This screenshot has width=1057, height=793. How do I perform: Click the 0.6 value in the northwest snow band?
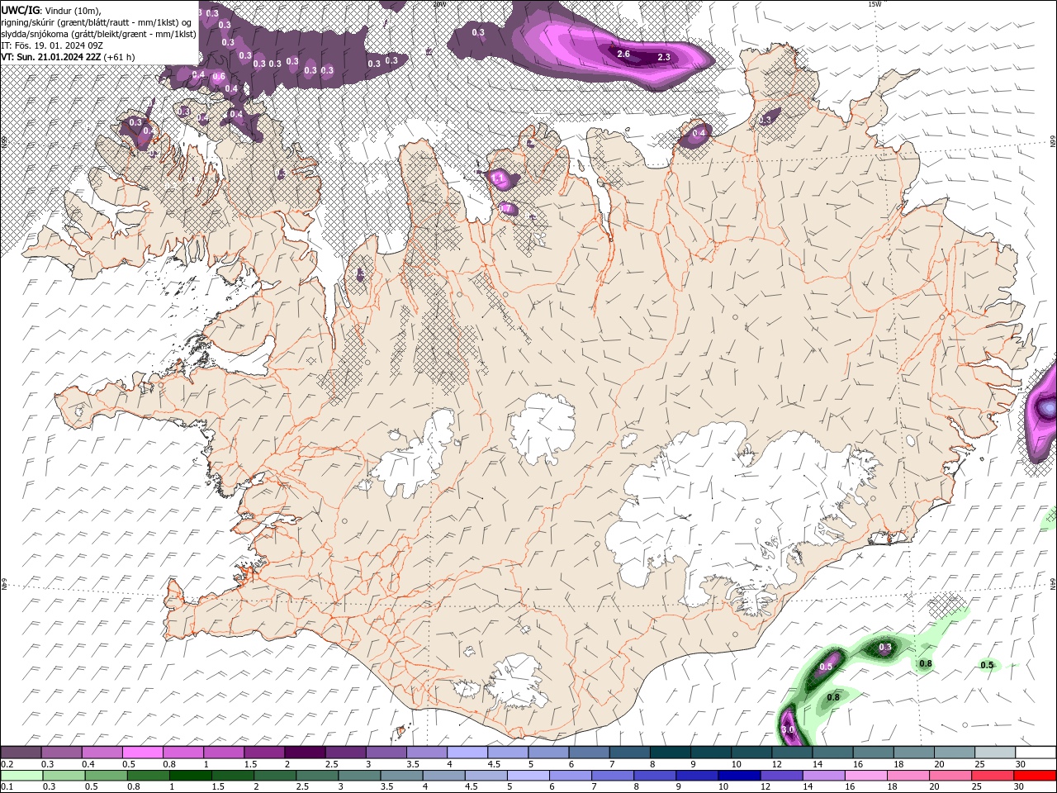coord(219,77)
